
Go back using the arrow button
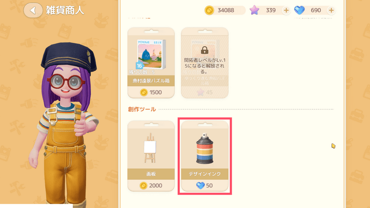point(33,10)
